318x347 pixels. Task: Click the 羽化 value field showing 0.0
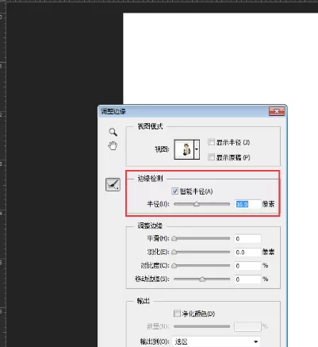[x=247, y=253]
